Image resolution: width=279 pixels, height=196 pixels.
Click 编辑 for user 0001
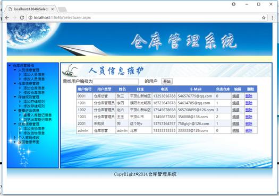click(x=236, y=96)
